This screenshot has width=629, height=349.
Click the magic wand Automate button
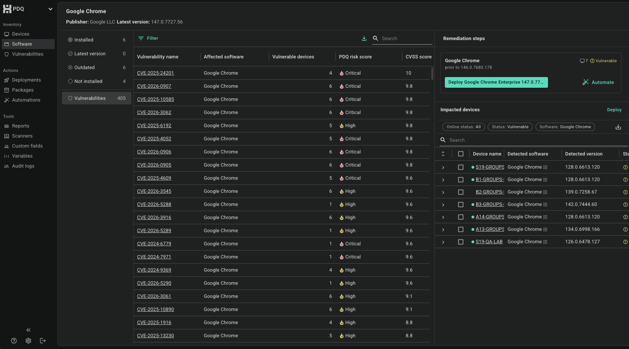(x=598, y=82)
